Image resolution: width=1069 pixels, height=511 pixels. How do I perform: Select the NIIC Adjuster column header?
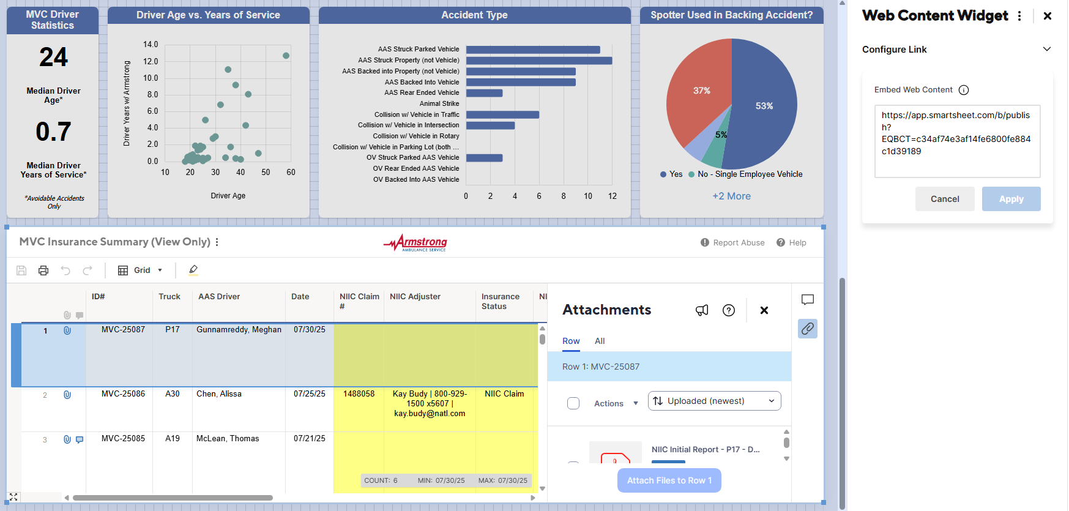(415, 297)
